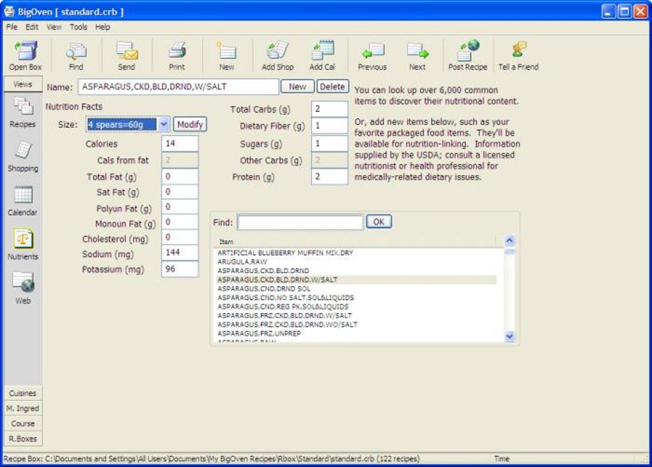This screenshot has width=652, height=467.
Task: Select the M. Ingred sidebar tab
Action: [22, 408]
